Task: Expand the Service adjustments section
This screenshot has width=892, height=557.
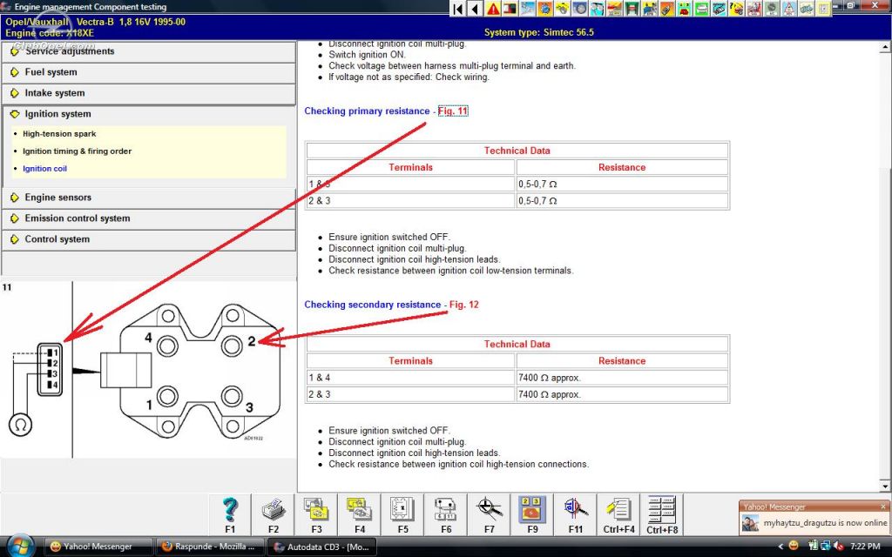Action: coord(148,51)
